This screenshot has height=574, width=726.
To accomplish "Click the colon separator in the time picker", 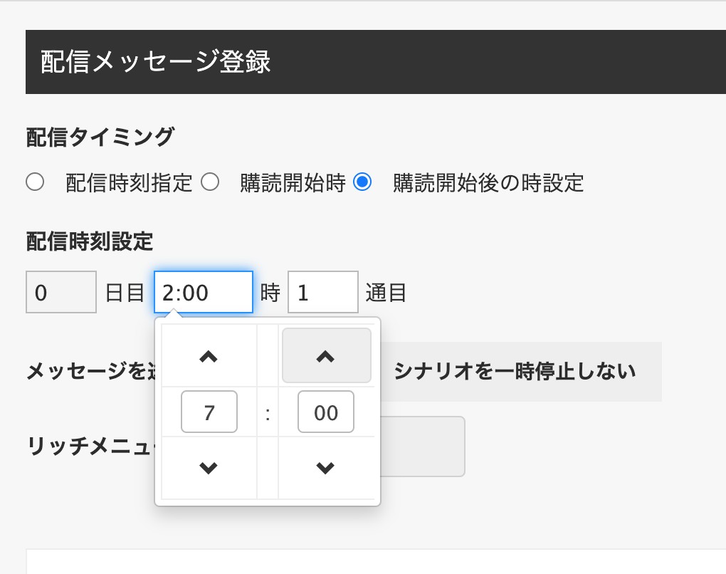I will click(268, 413).
